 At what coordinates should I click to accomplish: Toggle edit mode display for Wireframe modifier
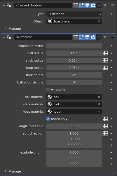[x=81, y=37]
